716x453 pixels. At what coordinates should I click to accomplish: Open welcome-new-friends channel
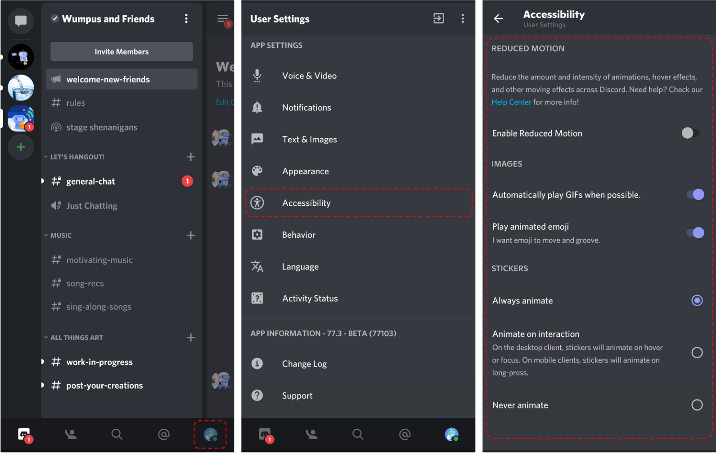click(122, 79)
